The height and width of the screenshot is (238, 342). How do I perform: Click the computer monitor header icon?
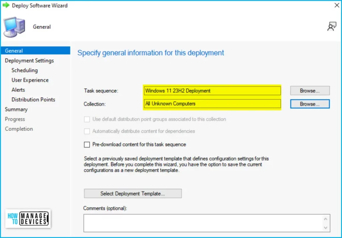(x=14, y=27)
